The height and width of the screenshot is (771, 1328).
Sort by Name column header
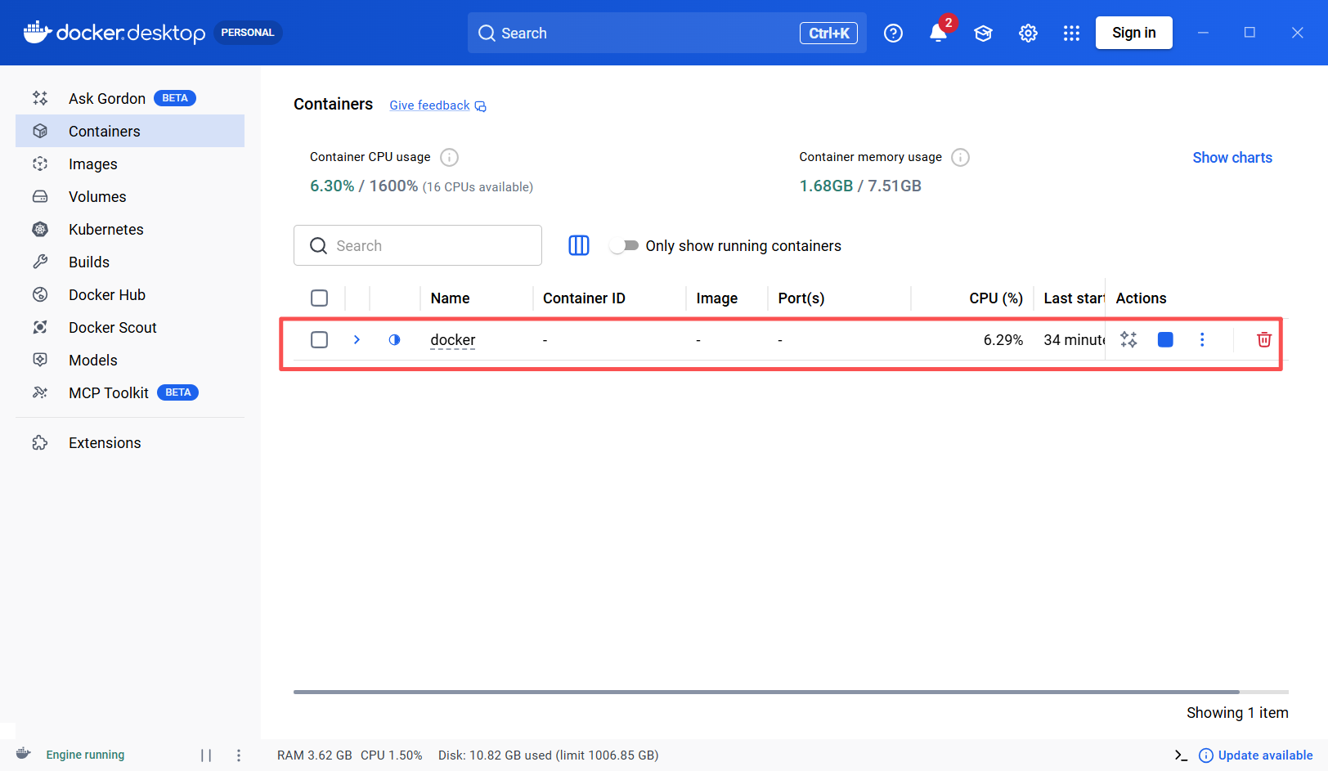[x=450, y=298]
